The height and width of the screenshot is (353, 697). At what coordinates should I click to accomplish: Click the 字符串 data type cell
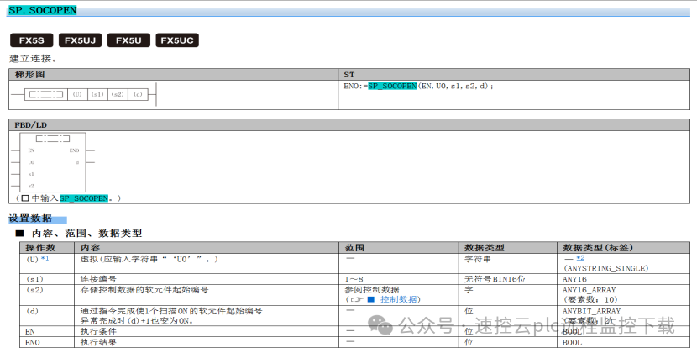508,264
